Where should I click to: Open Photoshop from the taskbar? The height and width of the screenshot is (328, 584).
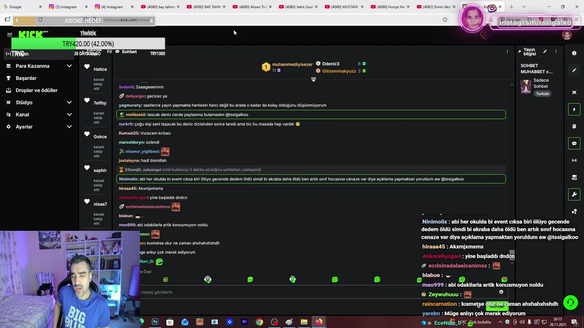point(155,322)
